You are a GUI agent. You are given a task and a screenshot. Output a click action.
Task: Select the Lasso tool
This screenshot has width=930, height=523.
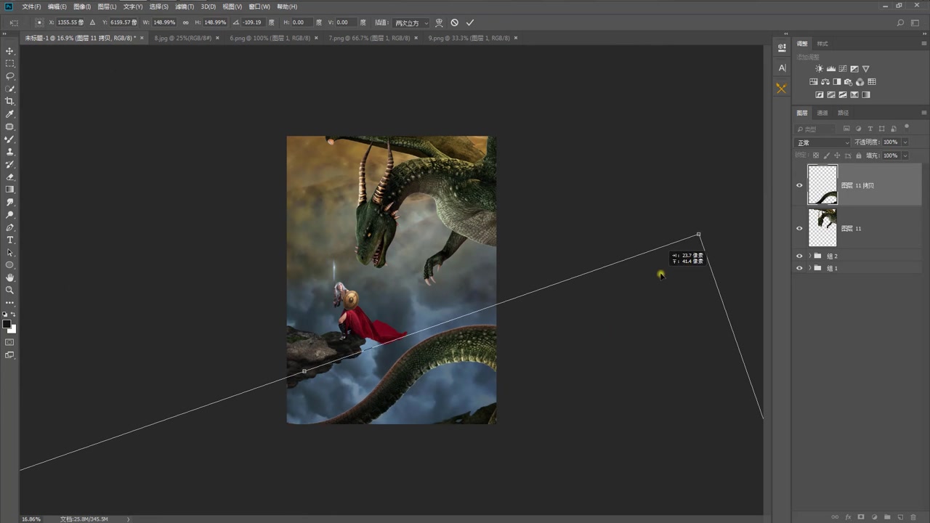tap(10, 76)
